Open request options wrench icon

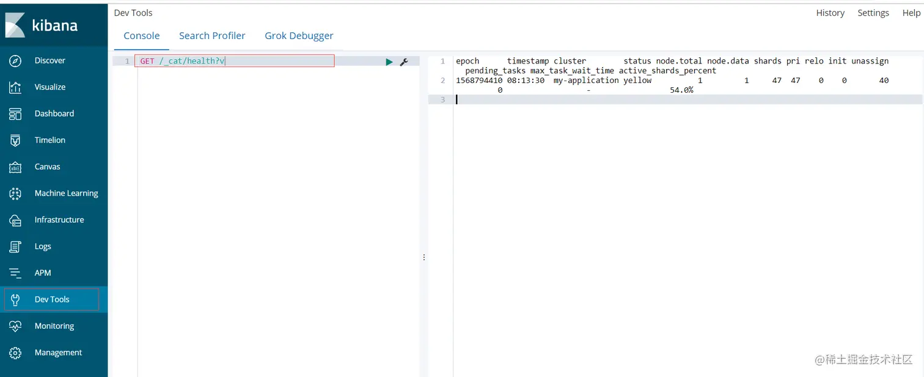tap(404, 62)
